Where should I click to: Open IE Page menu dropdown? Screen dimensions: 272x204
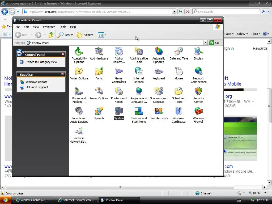(x=229, y=34)
